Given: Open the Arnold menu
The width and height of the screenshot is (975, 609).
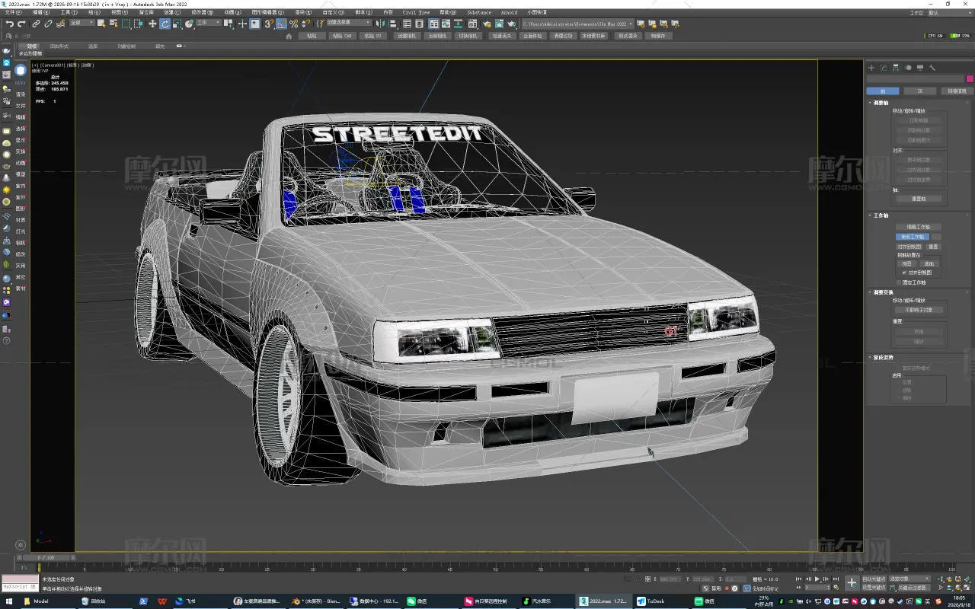Looking at the screenshot, I should coord(509,13).
